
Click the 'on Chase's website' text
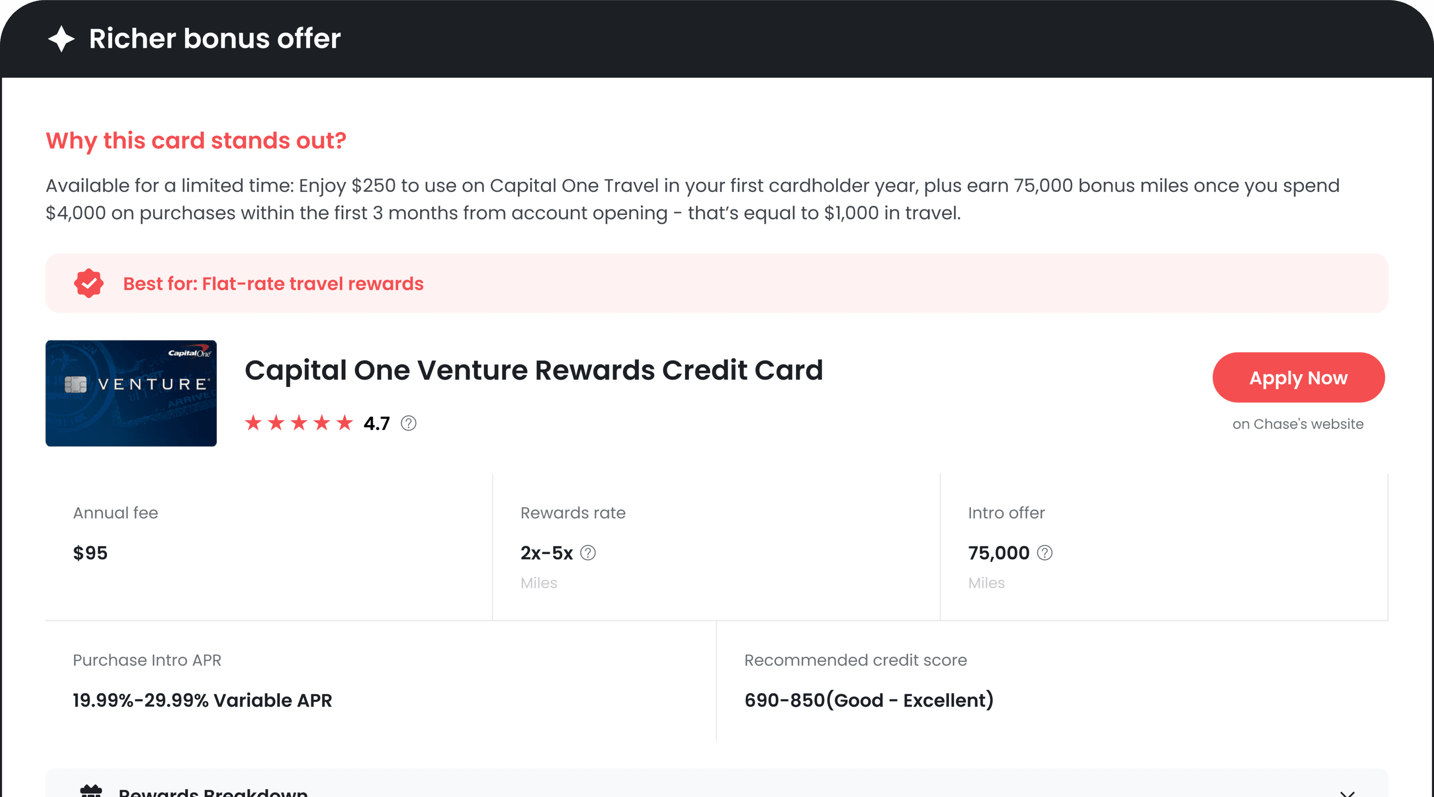click(1298, 424)
